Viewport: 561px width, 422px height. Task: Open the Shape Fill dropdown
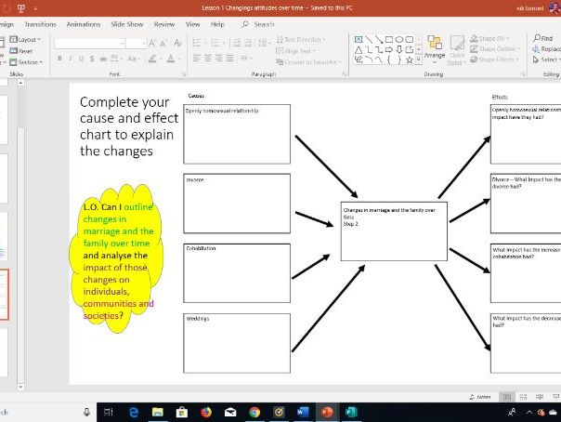click(499, 38)
